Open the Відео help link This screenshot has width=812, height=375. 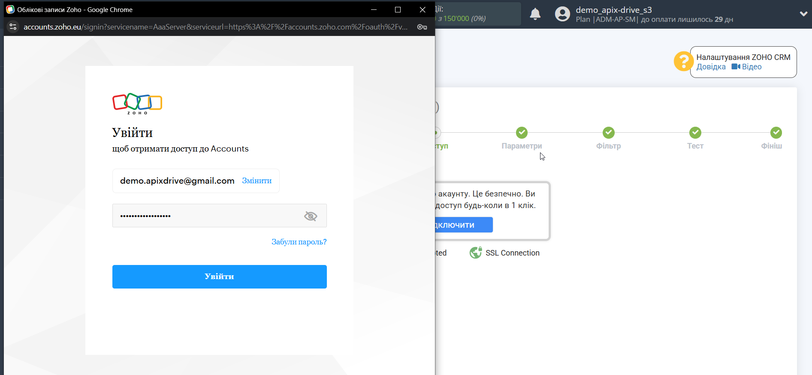coord(746,67)
